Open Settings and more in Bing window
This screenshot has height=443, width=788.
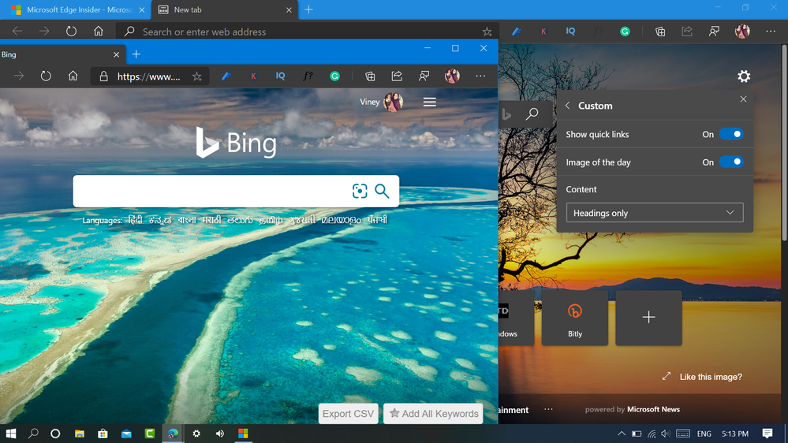480,76
